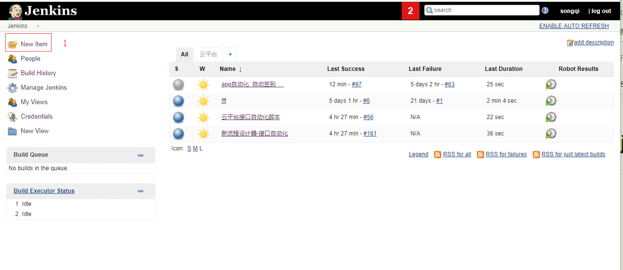
Task: Open the My Views sidebar link
Action: 34,102
